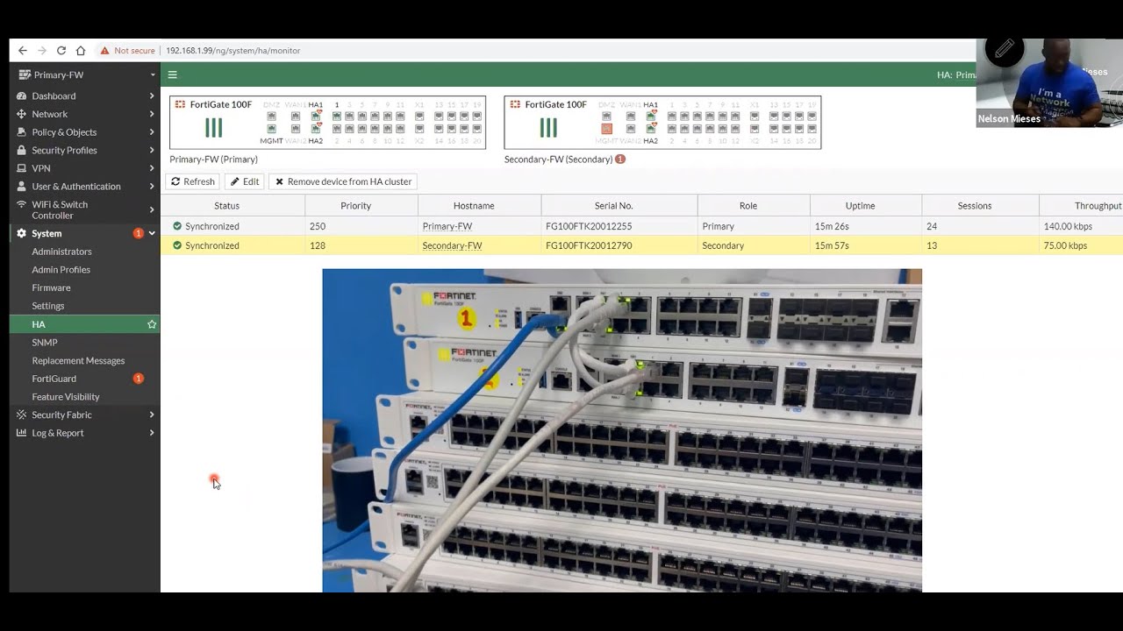Expand Security Profiles chevron arrow
Image resolution: width=1123 pixels, height=631 pixels.
click(x=152, y=150)
